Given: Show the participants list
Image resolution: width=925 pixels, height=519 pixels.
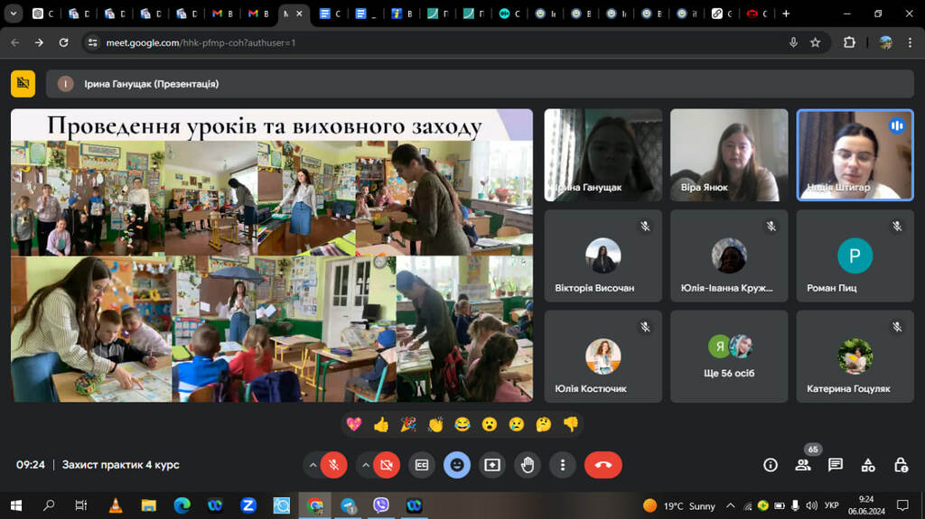Looking at the screenshot, I should 802,465.
